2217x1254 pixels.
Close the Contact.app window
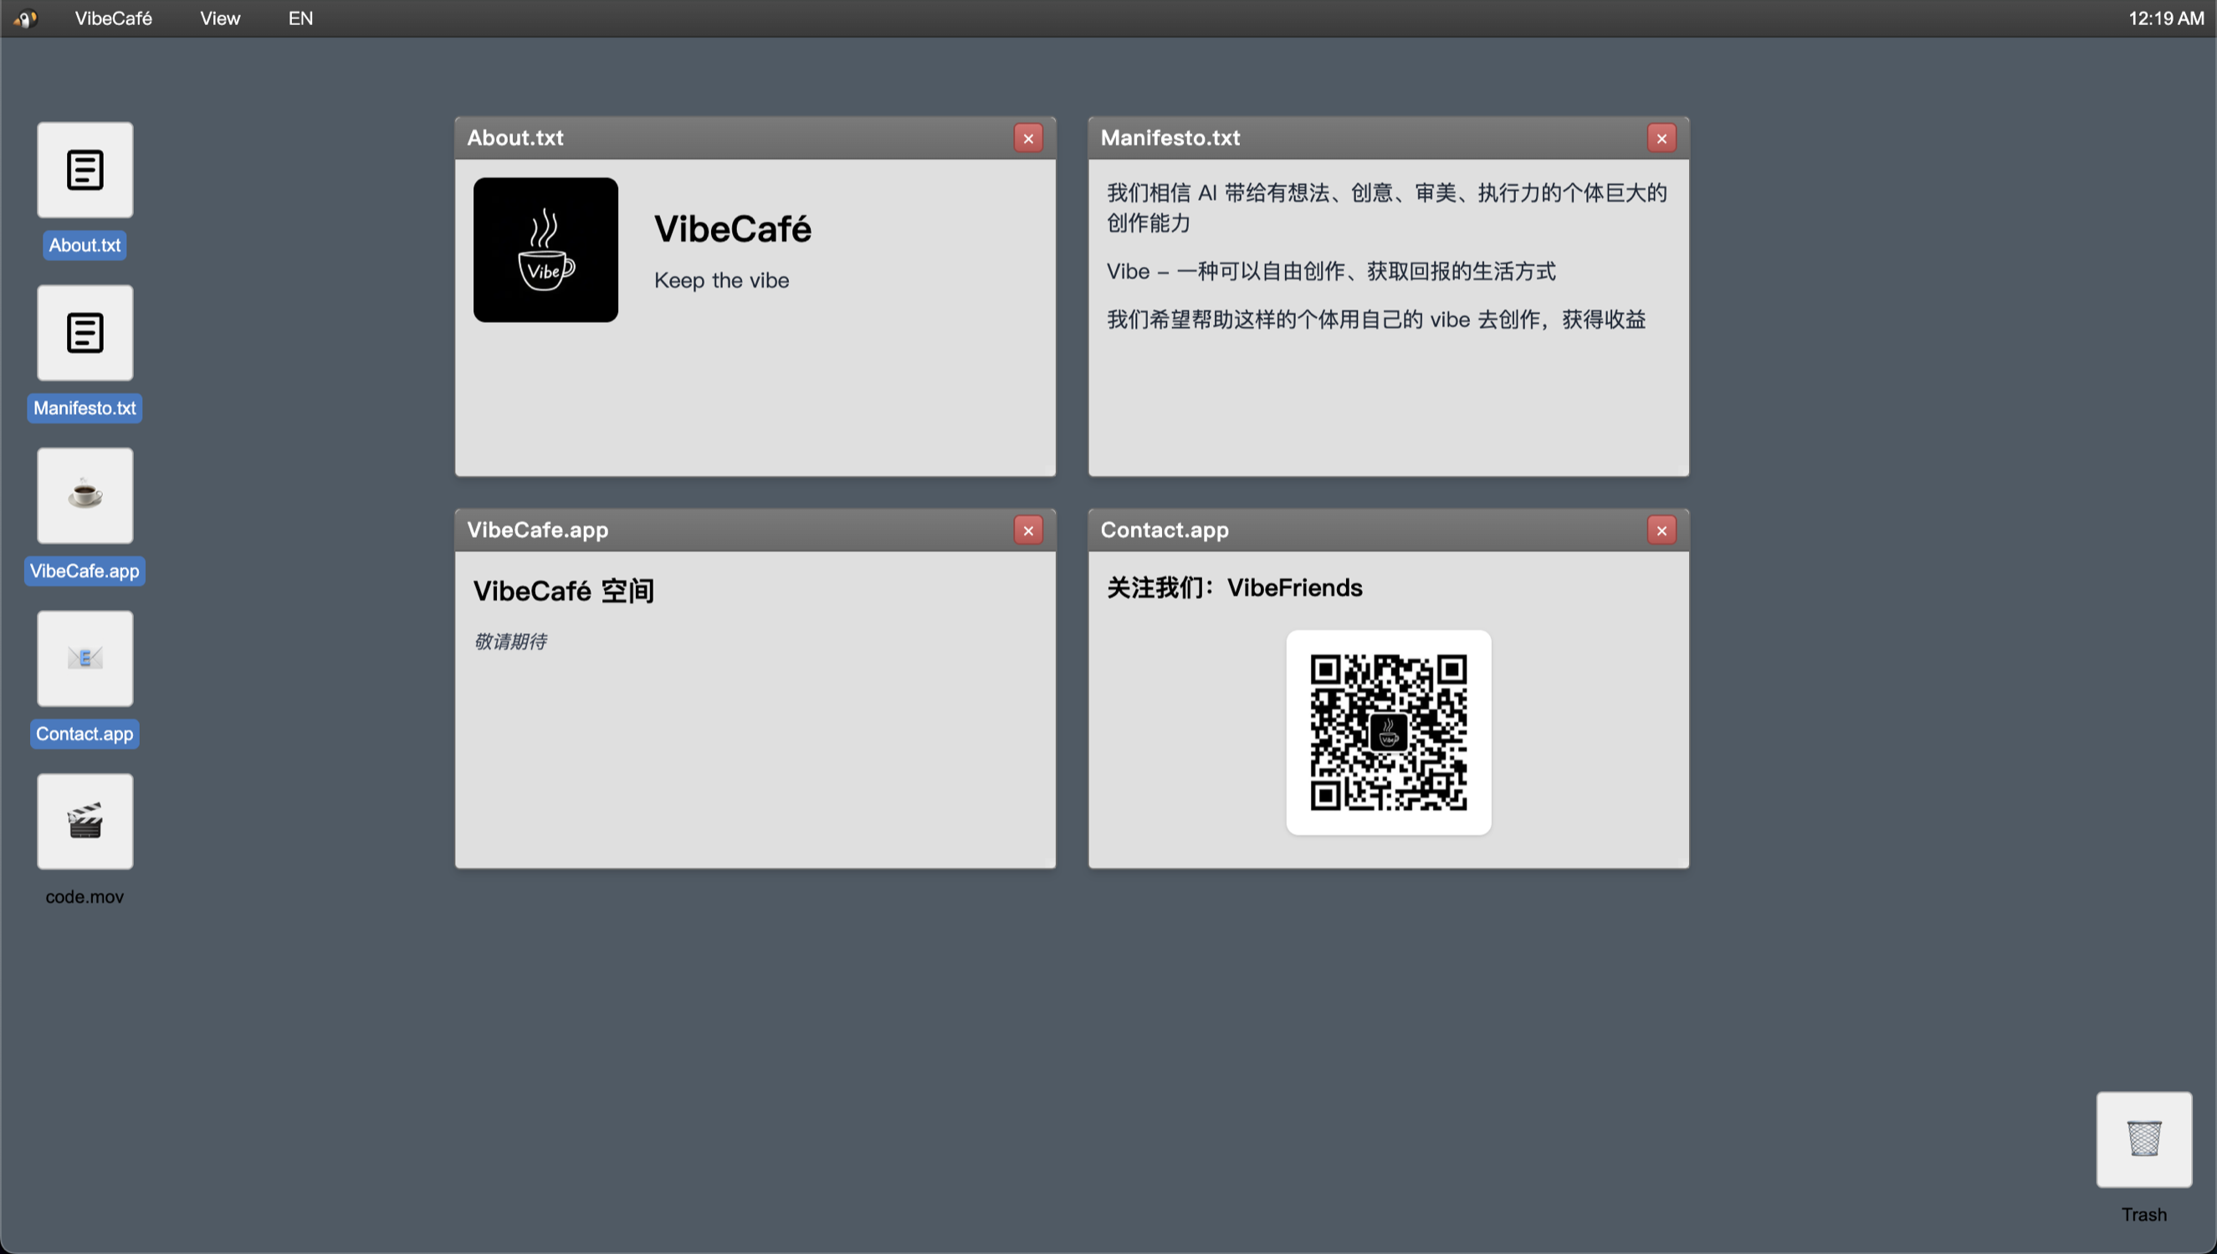point(1661,530)
